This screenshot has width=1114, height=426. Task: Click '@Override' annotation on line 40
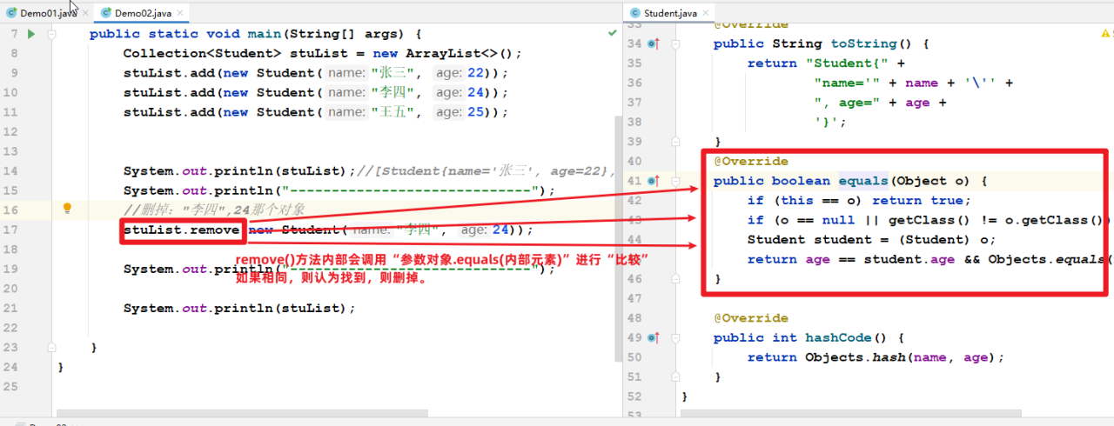click(x=751, y=161)
